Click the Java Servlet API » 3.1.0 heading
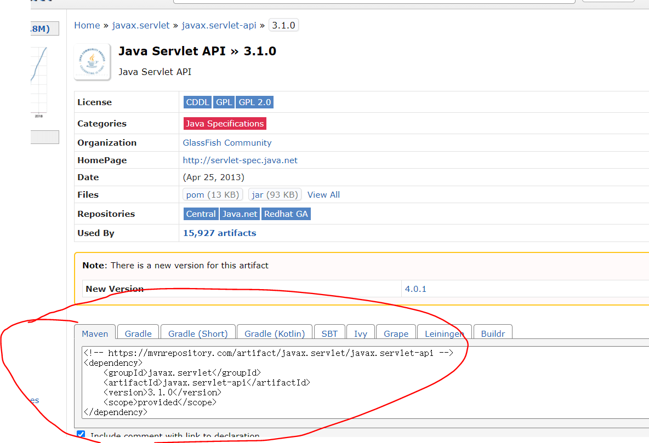Screen dimensions: 649x443 tap(197, 51)
